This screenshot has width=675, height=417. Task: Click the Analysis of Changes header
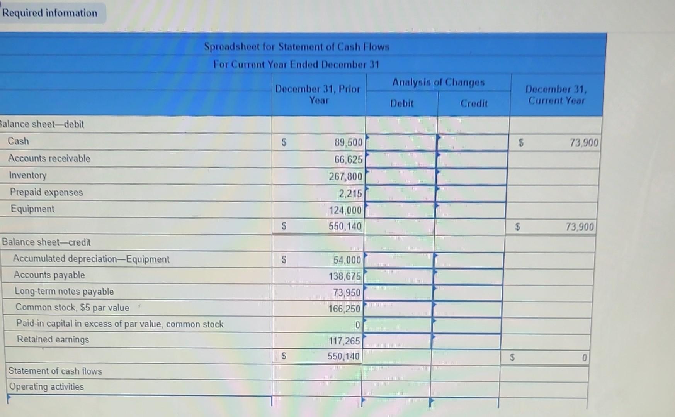439,82
